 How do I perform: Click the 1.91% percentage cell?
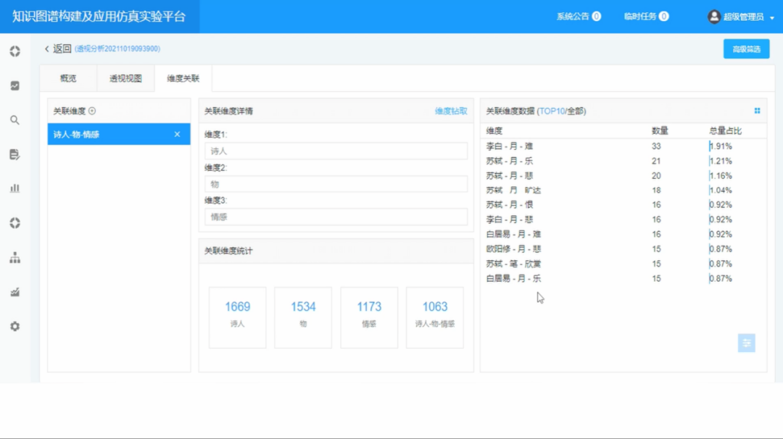[x=721, y=146]
